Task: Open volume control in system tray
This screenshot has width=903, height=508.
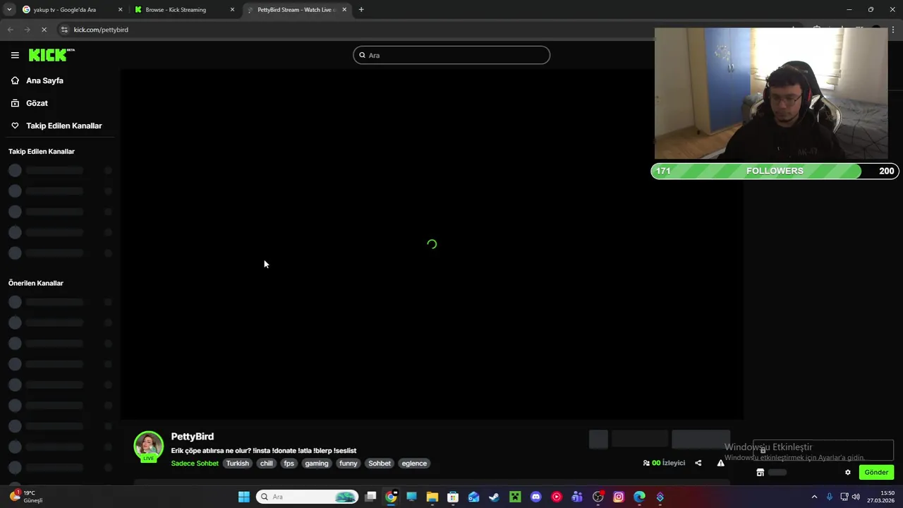Action: (x=856, y=497)
